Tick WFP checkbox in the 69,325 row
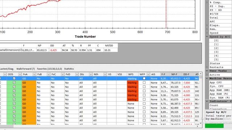Screen dimensions: 232x130 point(144,112)
